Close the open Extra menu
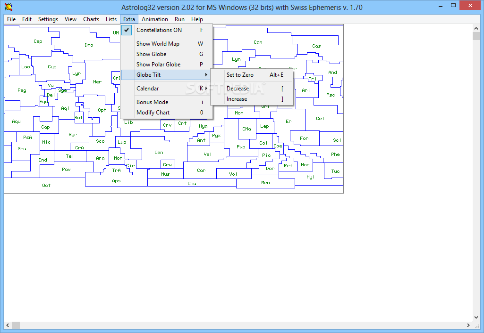The height and width of the screenshot is (333, 484). point(129,19)
